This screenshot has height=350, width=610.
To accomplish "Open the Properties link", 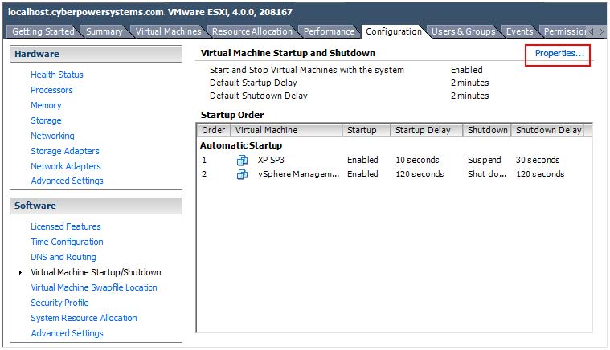I will [x=559, y=53].
